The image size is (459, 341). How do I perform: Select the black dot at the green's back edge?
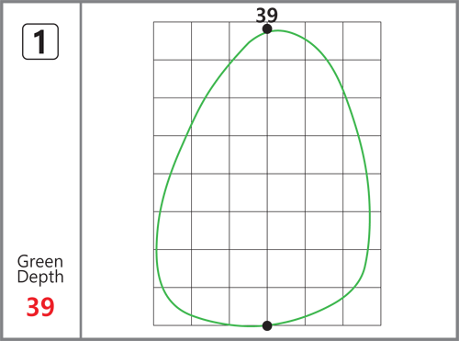point(267,29)
